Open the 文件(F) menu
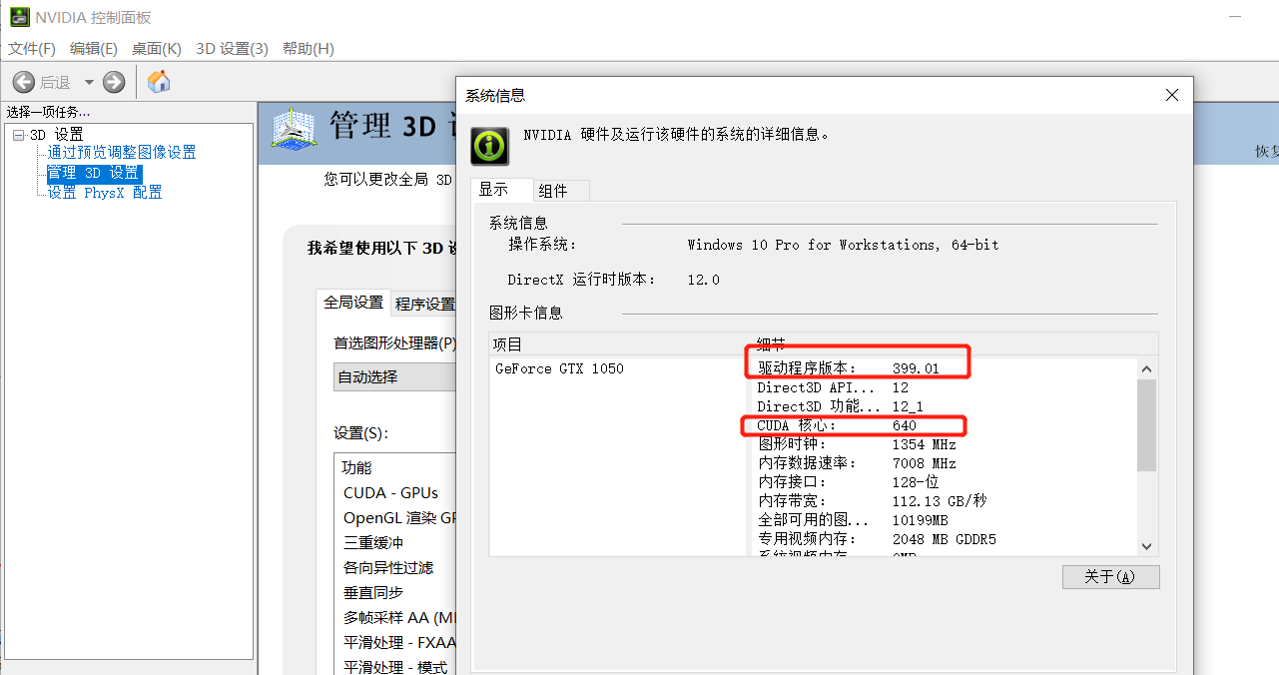Viewport: 1279px width, 675px height. 32,48
